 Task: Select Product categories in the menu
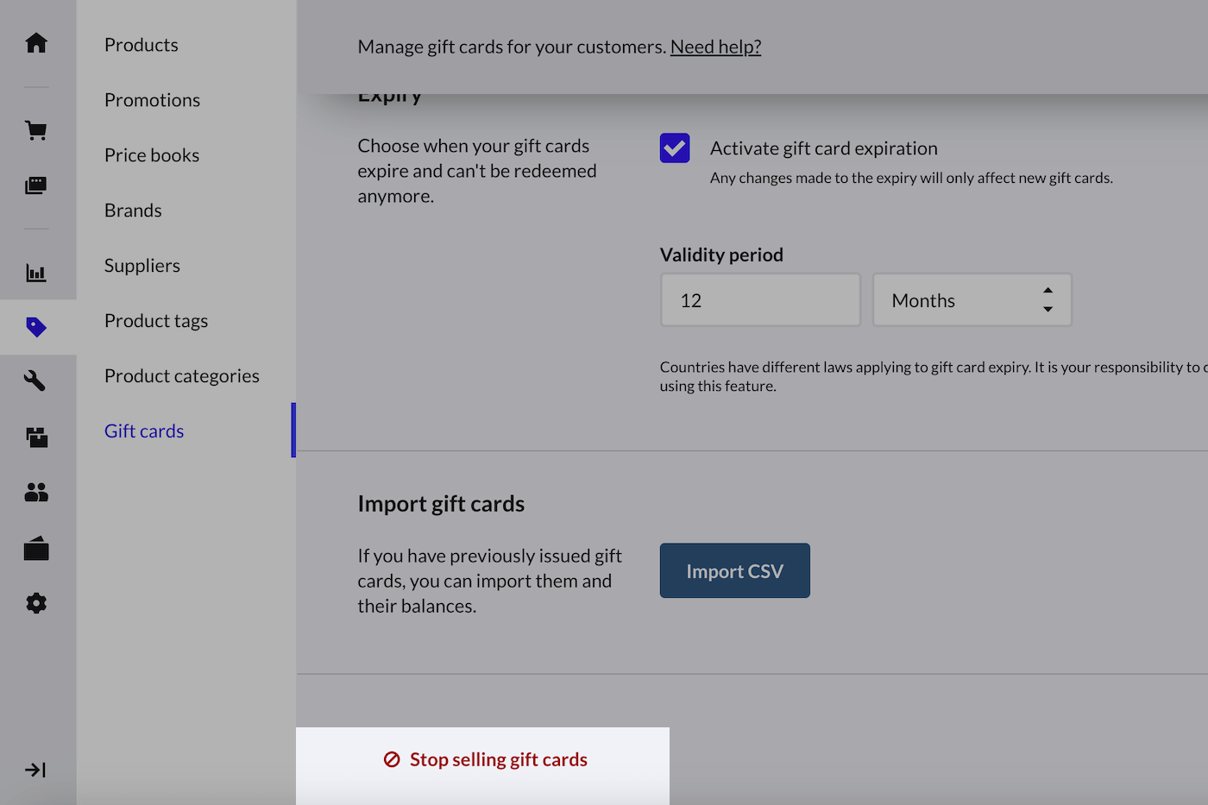click(x=182, y=376)
